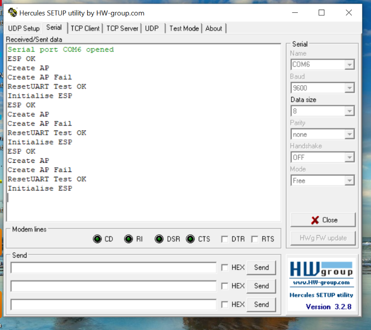Focus the second Send input field

(113, 286)
